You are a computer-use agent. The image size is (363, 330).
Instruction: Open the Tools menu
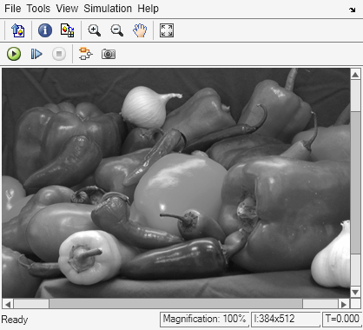point(38,9)
